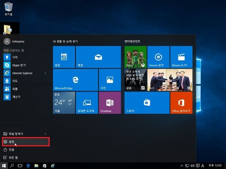The image size is (226, 169).
Task: Open the 메일 mail tile
Action: (98, 57)
